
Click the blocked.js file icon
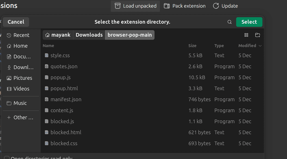[x=47, y=121]
